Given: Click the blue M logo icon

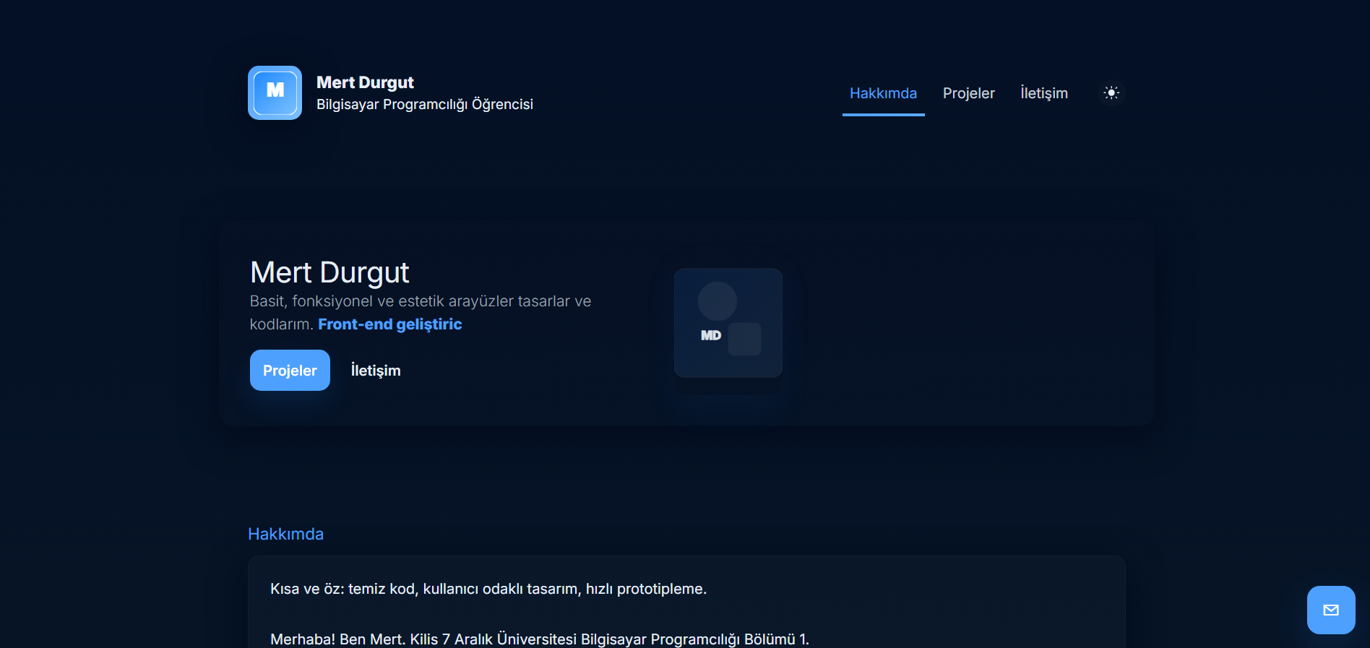Looking at the screenshot, I should (x=275, y=92).
